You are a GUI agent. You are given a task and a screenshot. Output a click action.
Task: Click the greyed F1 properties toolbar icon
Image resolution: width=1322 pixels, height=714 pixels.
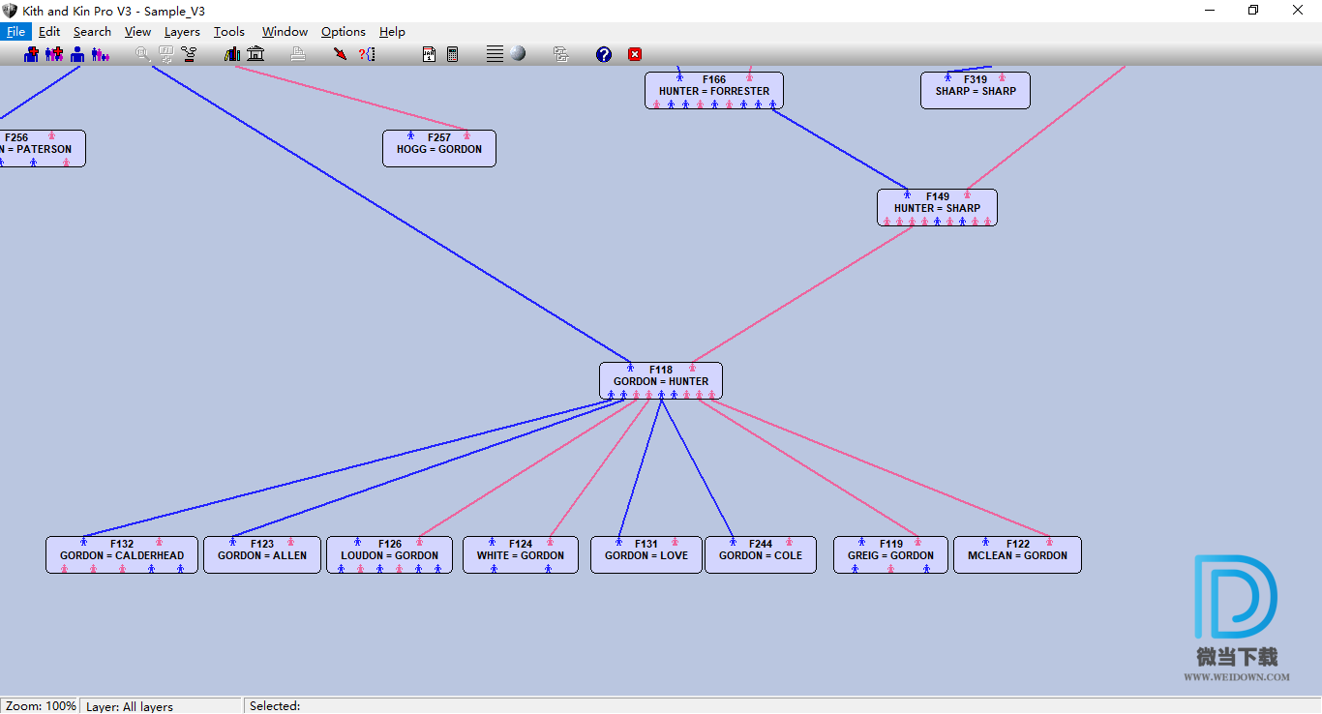pyautogui.click(x=166, y=54)
